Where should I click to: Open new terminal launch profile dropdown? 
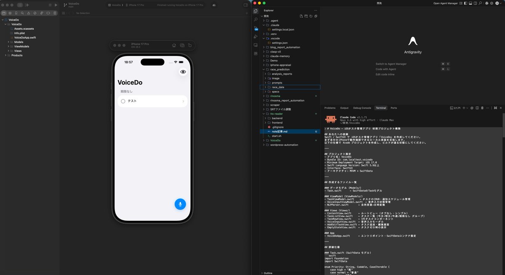coord(467,108)
